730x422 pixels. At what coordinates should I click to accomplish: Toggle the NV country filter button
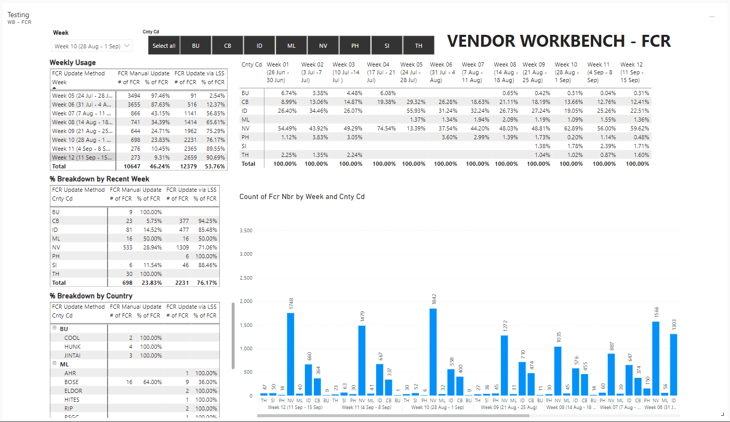[323, 45]
